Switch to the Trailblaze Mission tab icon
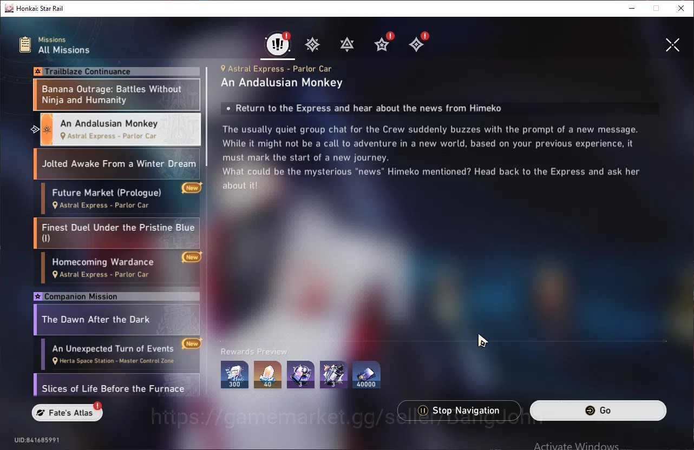 pyautogui.click(x=312, y=45)
